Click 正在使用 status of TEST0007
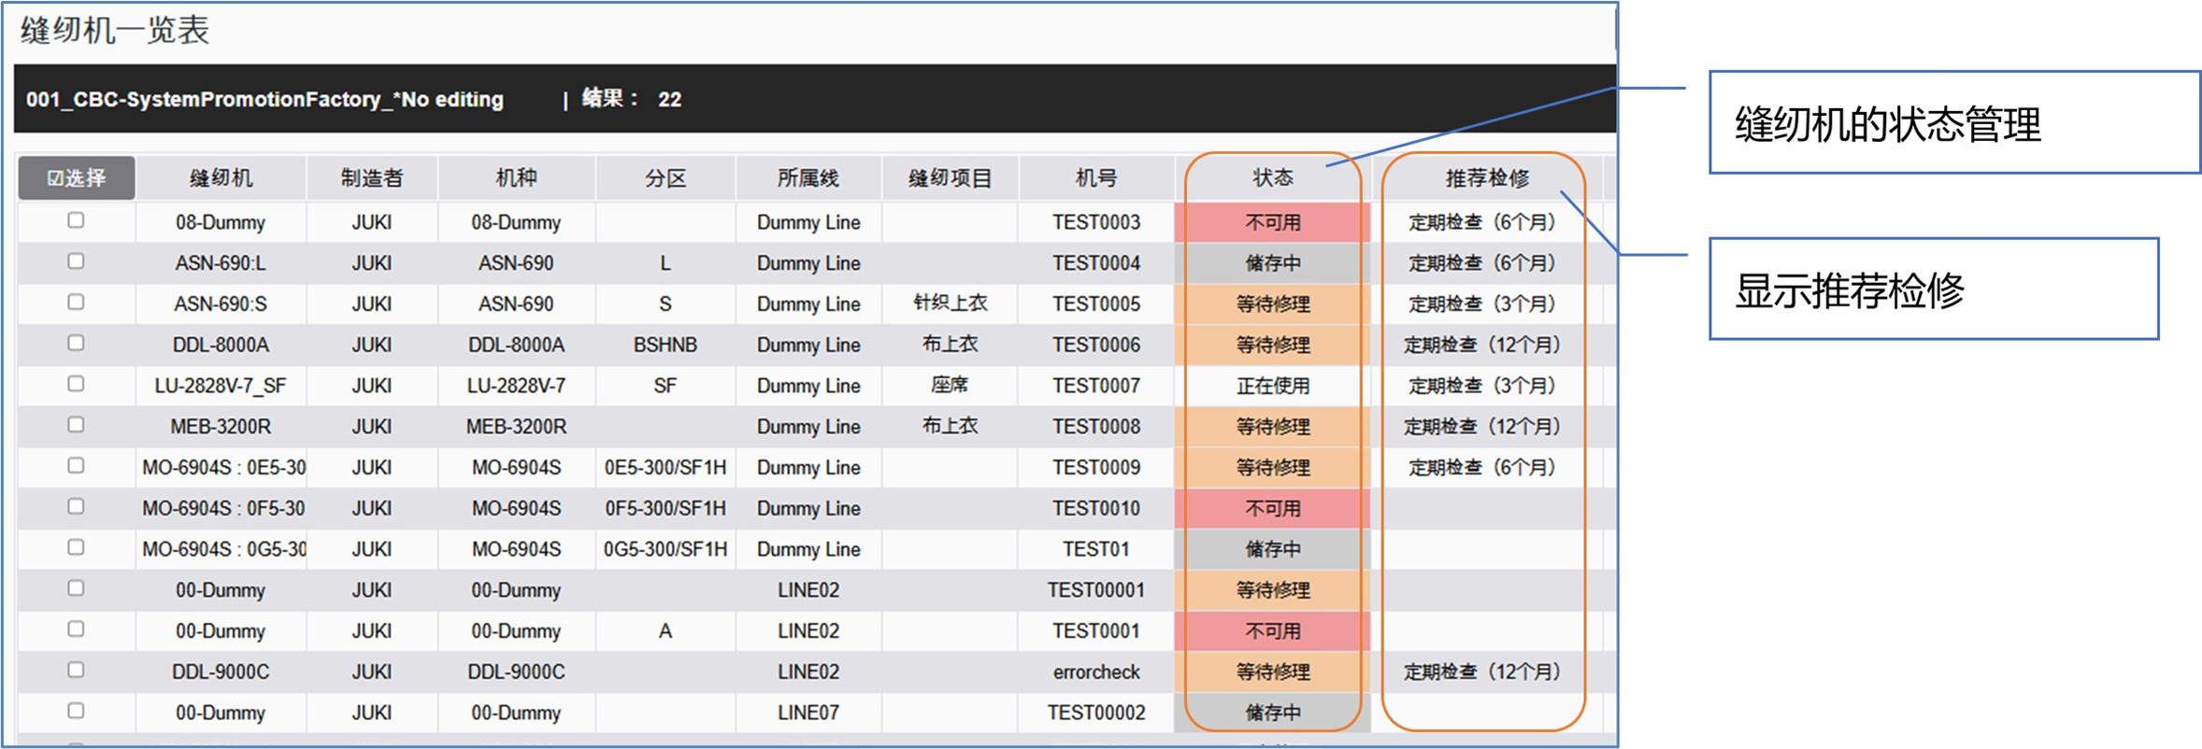This screenshot has width=2202, height=749. (1272, 386)
